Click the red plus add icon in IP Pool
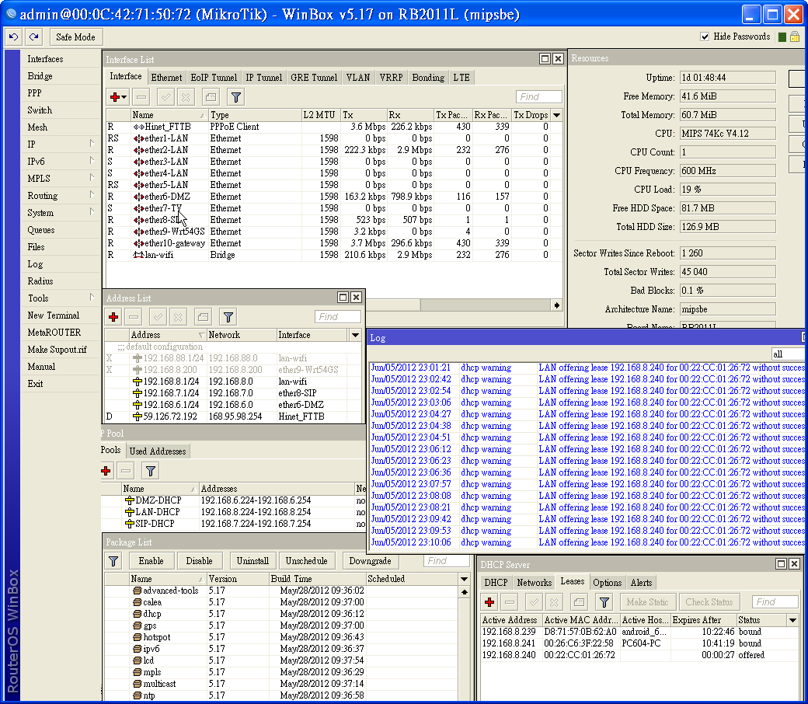808x704 pixels. tap(106, 471)
